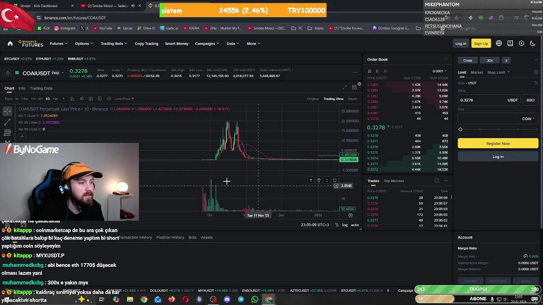This screenshot has width=543, height=305.
Task: Expand the Campaigns menu dropdown
Action: pyautogui.click(x=207, y=43)
